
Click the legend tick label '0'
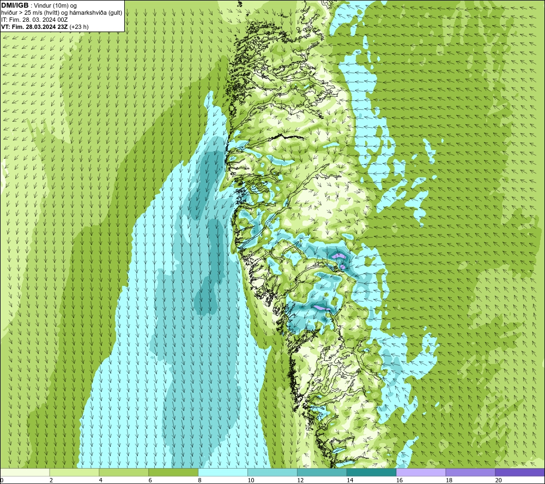(2, 481)
